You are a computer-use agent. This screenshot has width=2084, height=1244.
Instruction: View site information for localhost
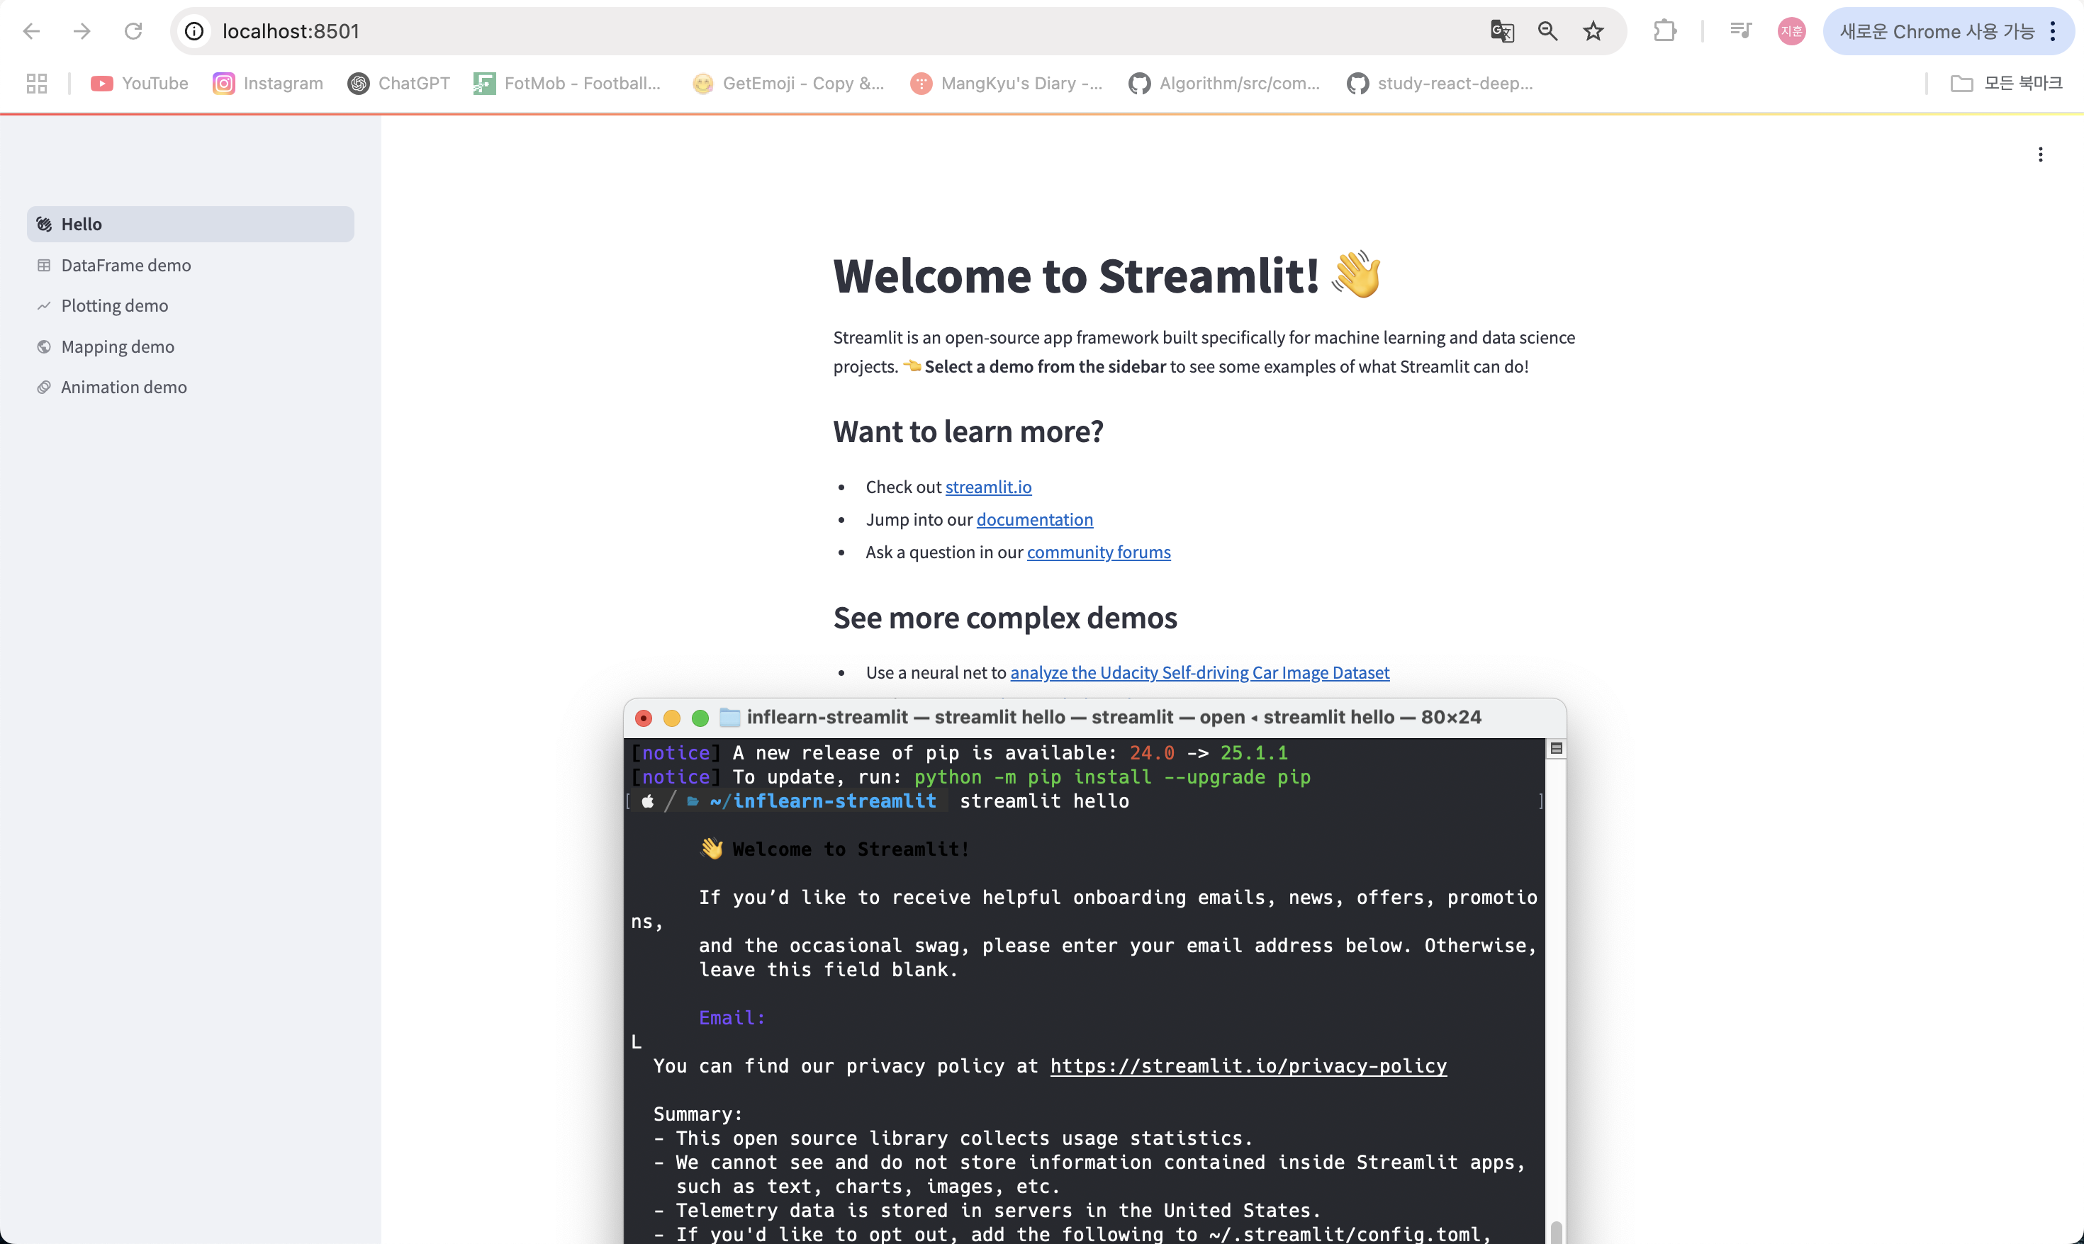(194, 31)
